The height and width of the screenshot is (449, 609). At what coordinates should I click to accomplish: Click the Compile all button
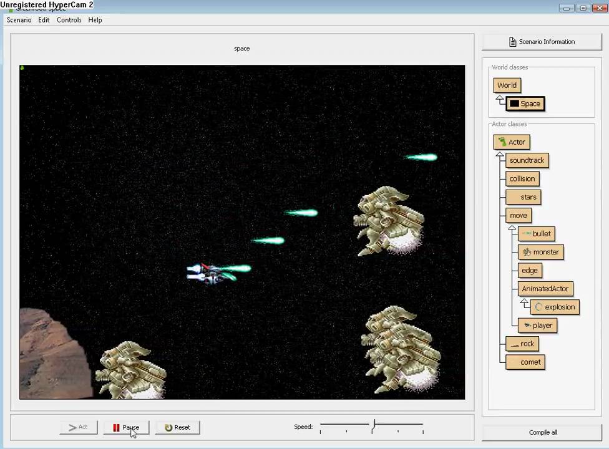pos(542,432)
